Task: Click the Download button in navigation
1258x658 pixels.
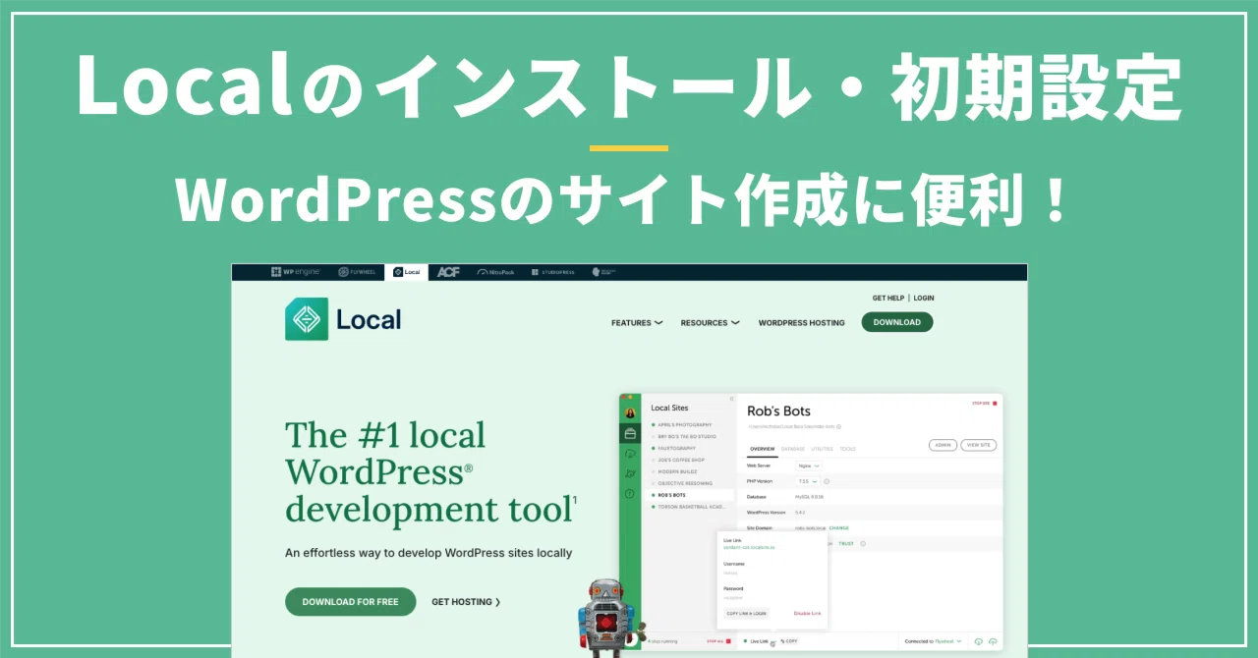Action: (897, 322)
